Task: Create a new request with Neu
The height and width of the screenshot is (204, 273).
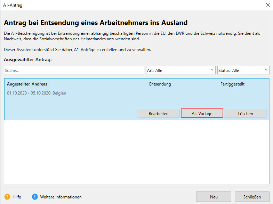Action: point(214,197)
